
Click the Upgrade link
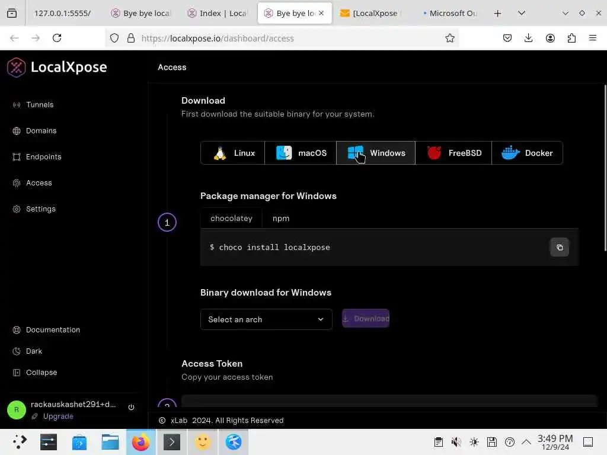[x=58, y=416]
